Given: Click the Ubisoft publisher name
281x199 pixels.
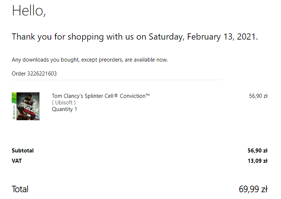Looking at the screenshot, I should tap(64, 103).
